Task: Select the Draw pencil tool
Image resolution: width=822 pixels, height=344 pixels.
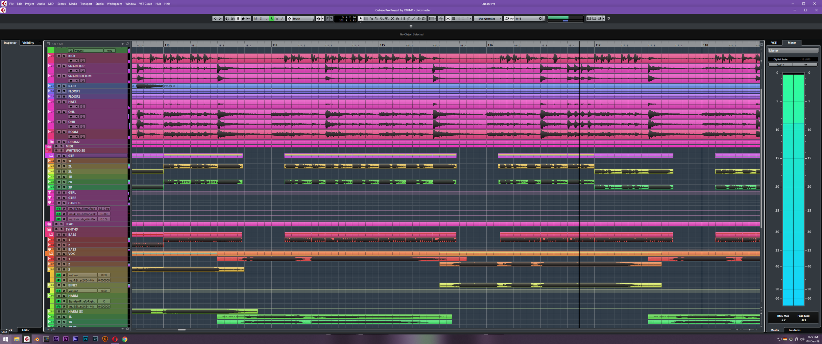Action: 408,18
